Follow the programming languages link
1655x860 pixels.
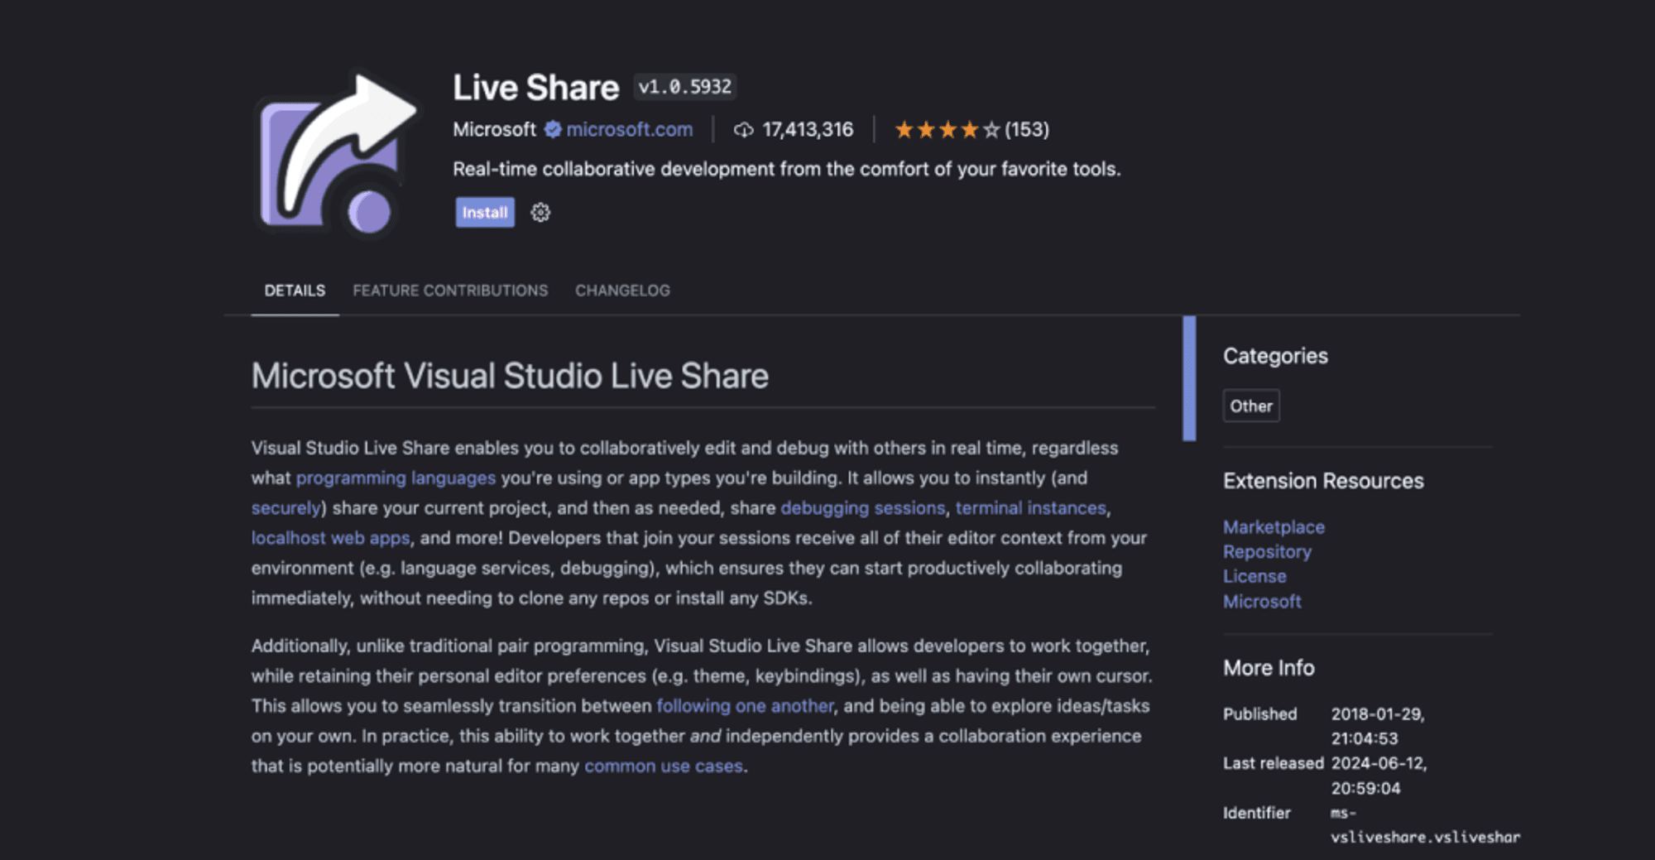click(396, 478)
